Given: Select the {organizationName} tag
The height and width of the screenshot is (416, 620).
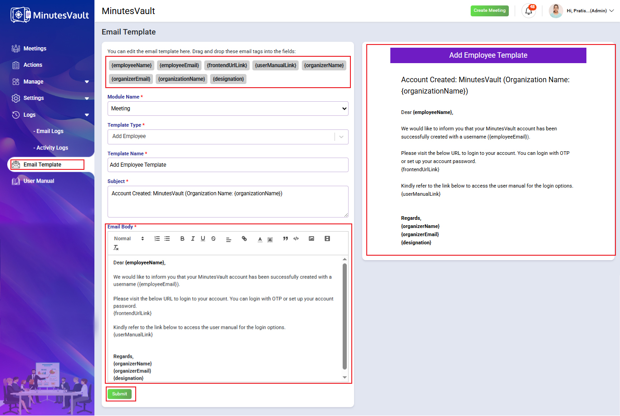Looking at the screenshot, I should (x=182, y=79).
